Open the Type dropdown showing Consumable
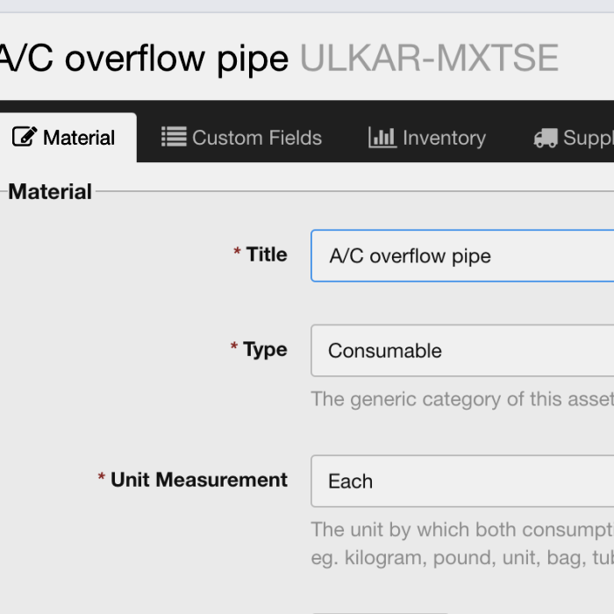The height and width of the screenshot is (614, 614). coord(462,351)
